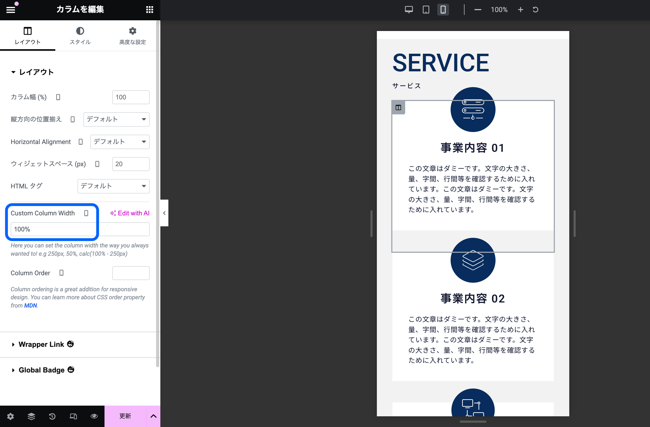Screen dimensions: 650x427
Task: Open the vertical alignment dropdown
Action: coord(116,119)
